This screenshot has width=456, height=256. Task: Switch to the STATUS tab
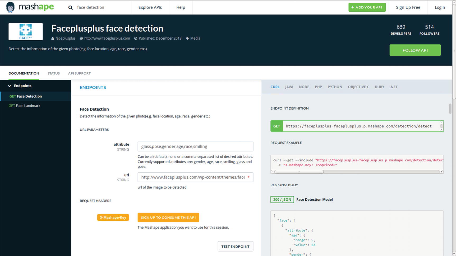[53, 73]
